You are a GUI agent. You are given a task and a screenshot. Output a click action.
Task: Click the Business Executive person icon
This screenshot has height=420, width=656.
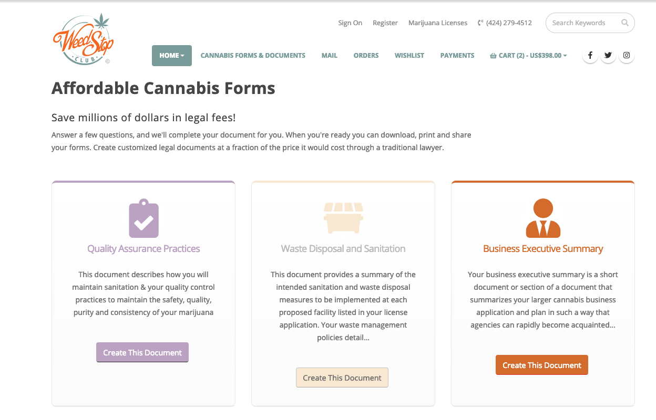543,218
